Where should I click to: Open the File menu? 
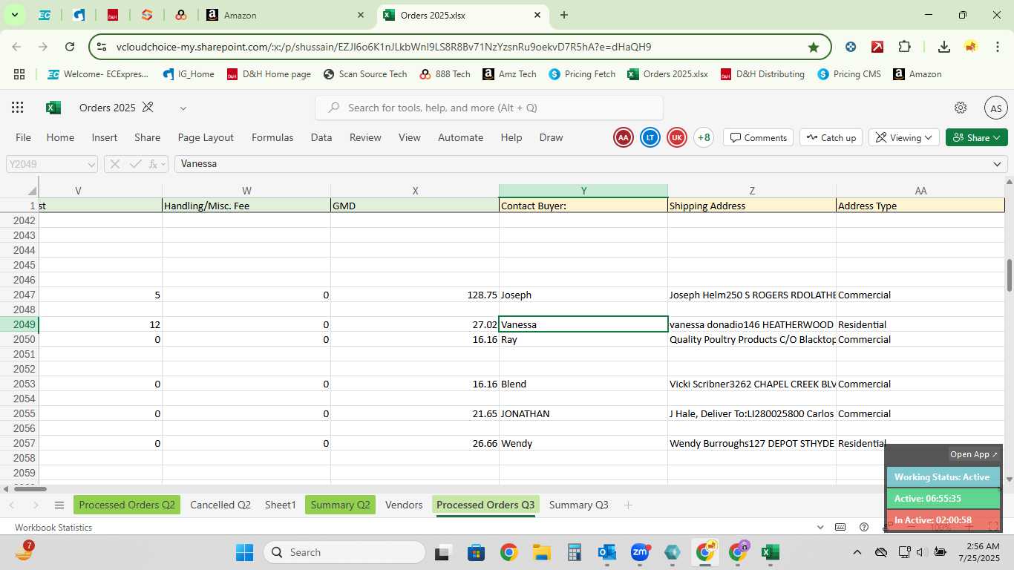24,137
